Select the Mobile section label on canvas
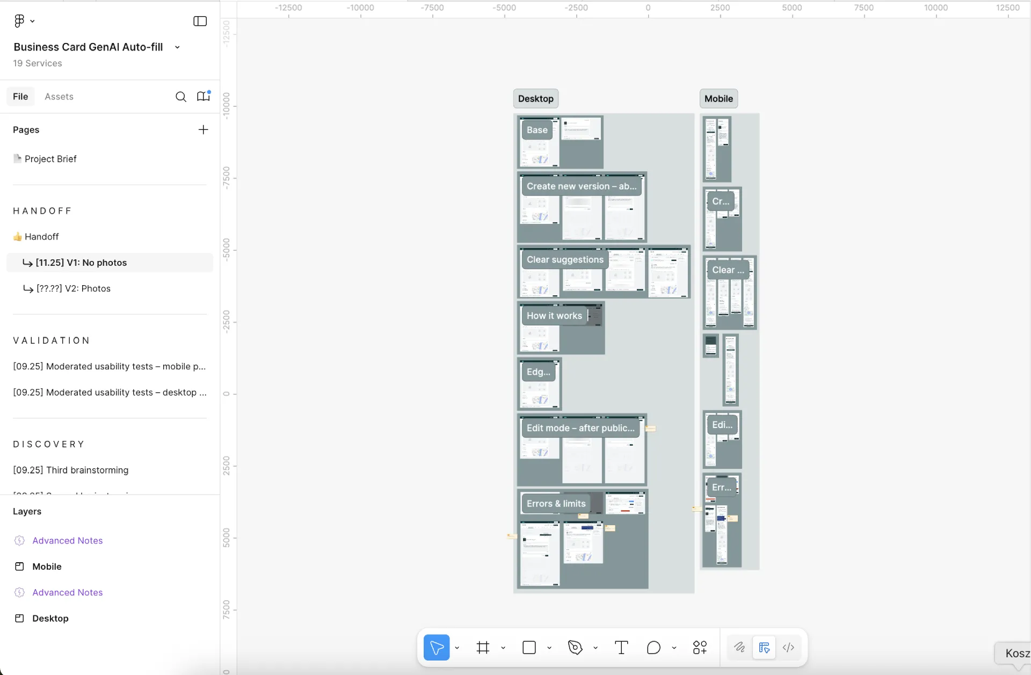The height and width of the screenshot is (675, 1031). 718,99
